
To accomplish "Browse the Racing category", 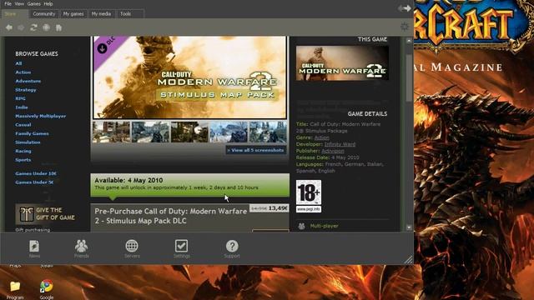I will 23,151.
